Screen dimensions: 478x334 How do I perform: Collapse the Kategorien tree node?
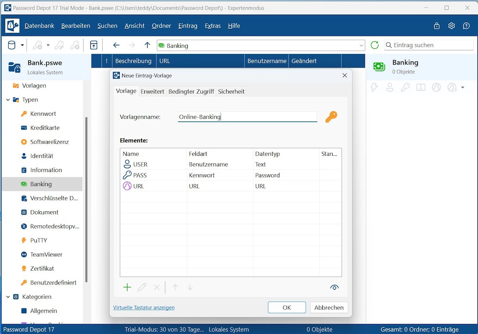tap(8, 297)
